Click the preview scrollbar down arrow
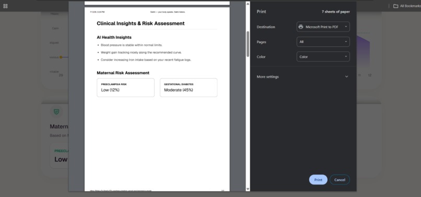This screenshot has height=197, width=421. pos(248,189)
